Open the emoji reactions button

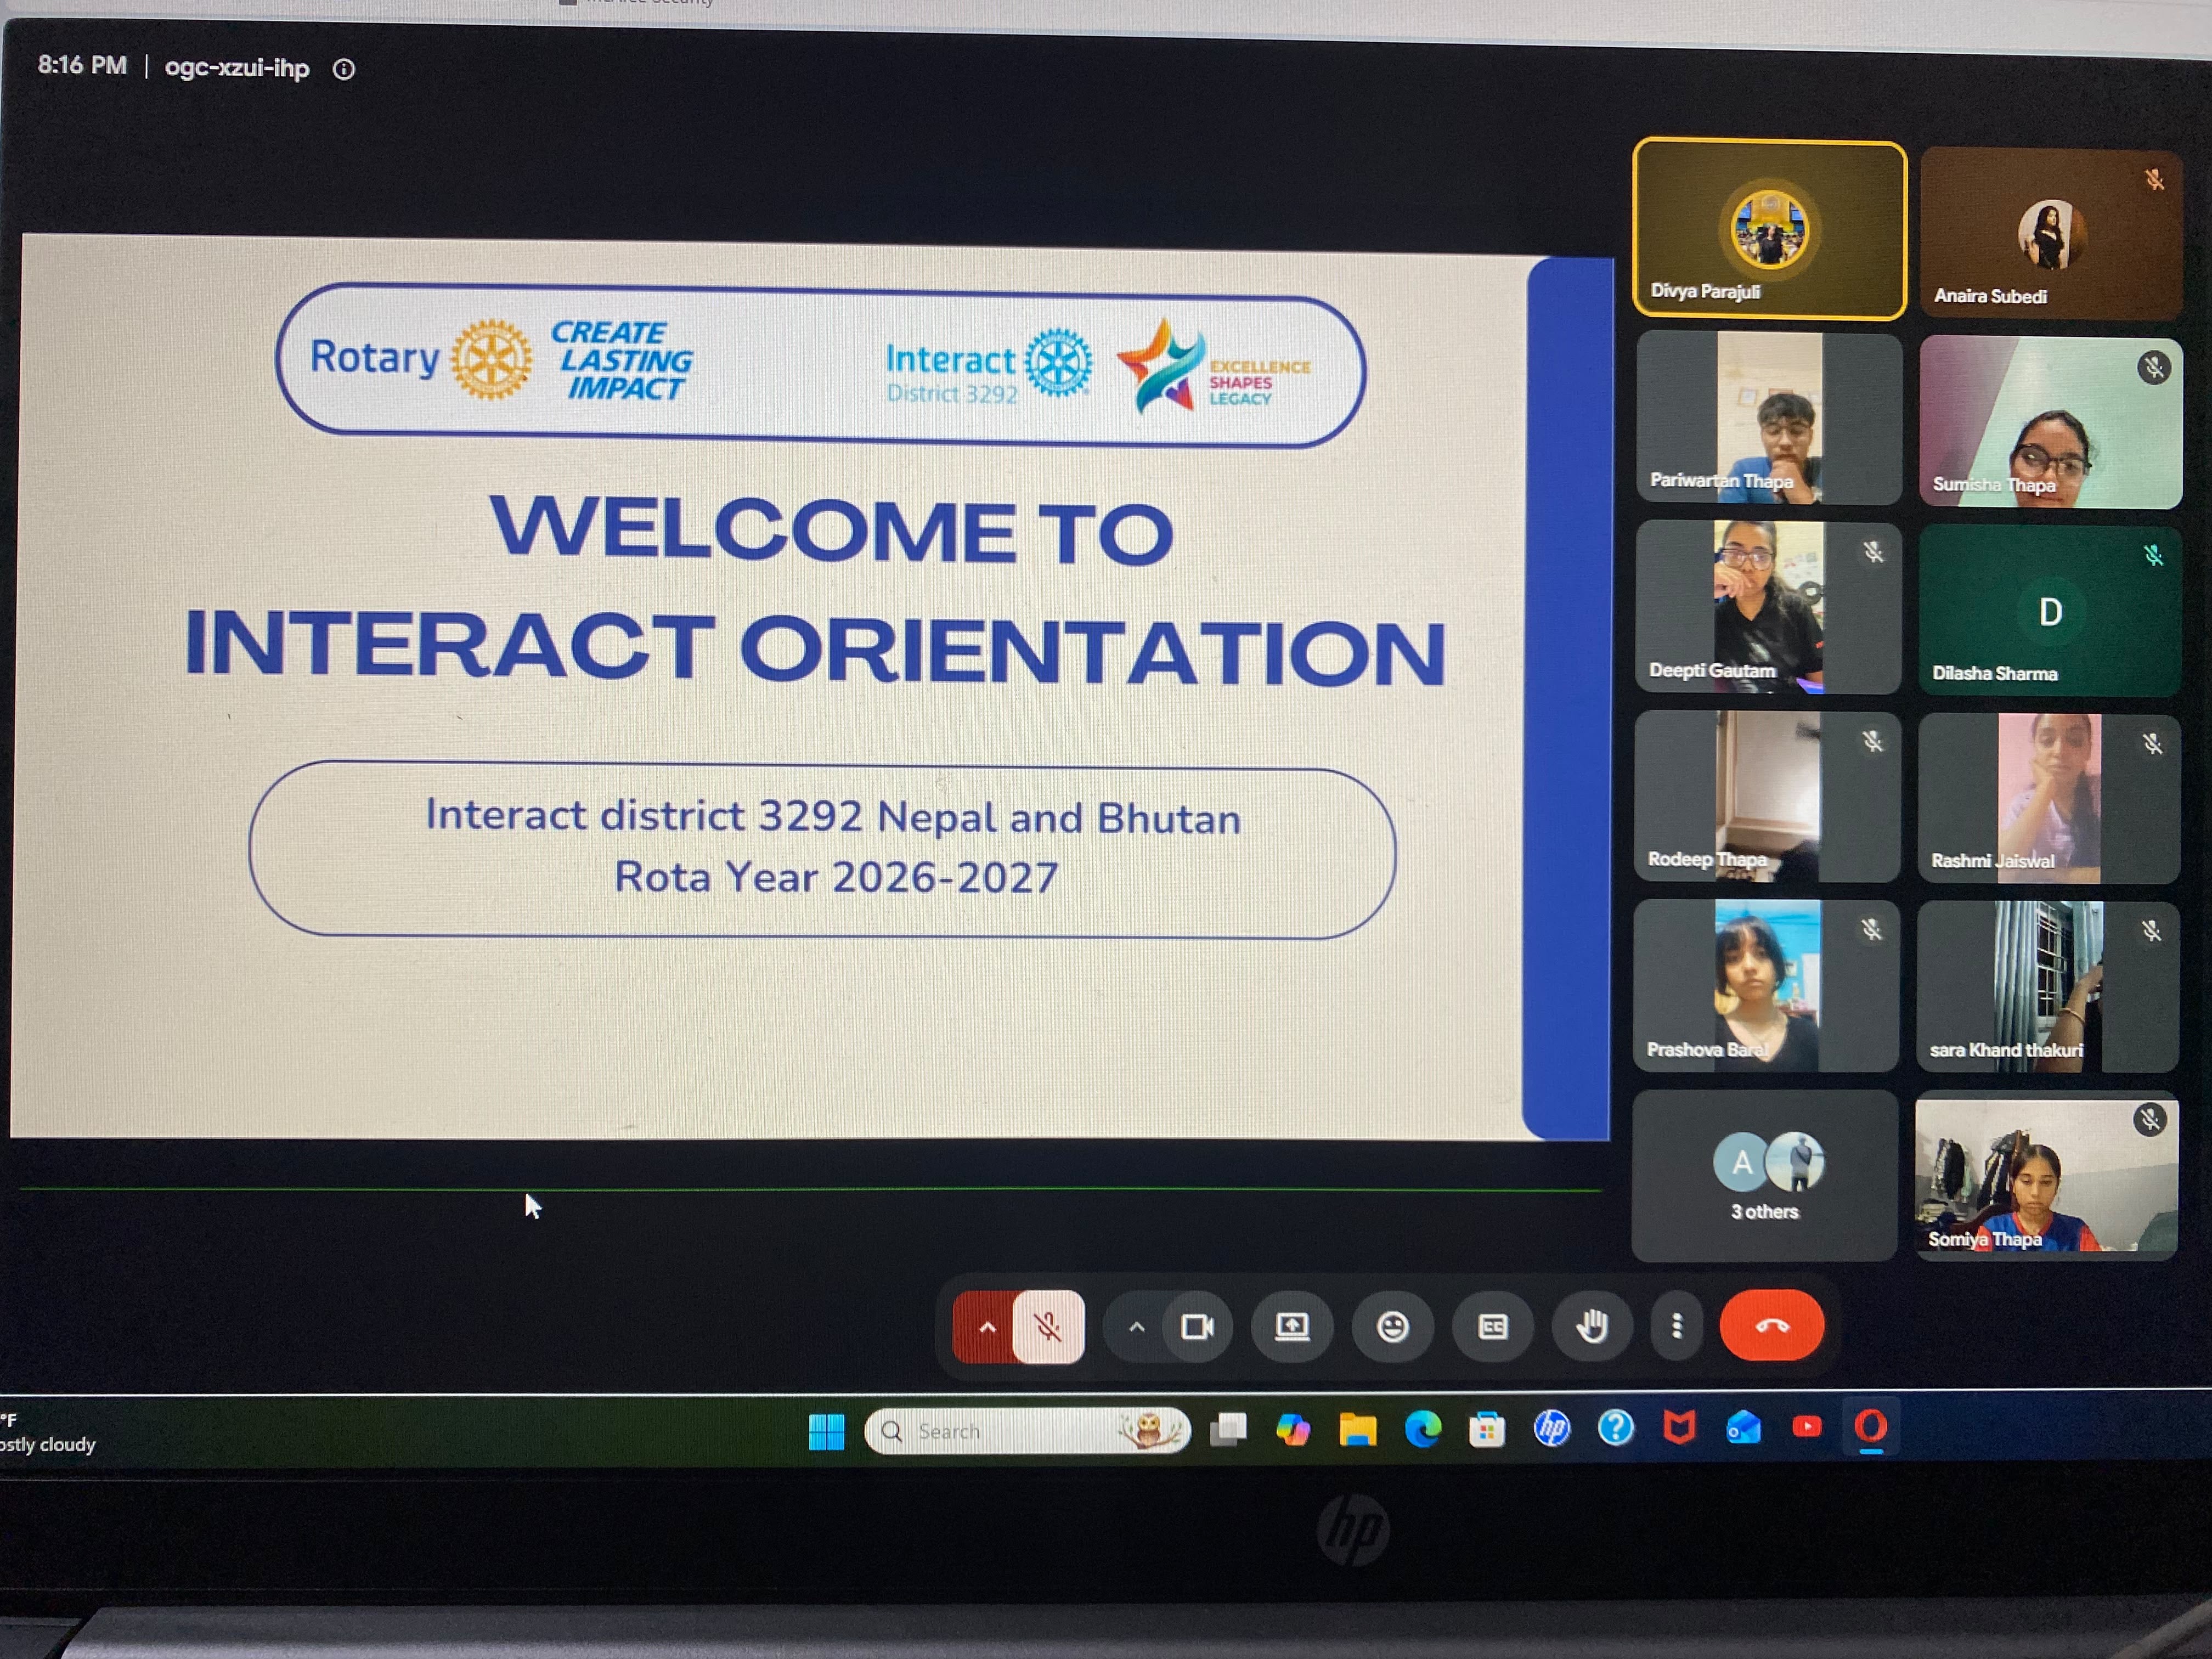tap(1392, 1327)
